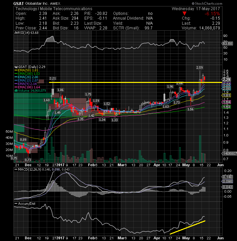Click the 2.59 peak price label
The height and width of the screenshot is (241, 237).
199,67
